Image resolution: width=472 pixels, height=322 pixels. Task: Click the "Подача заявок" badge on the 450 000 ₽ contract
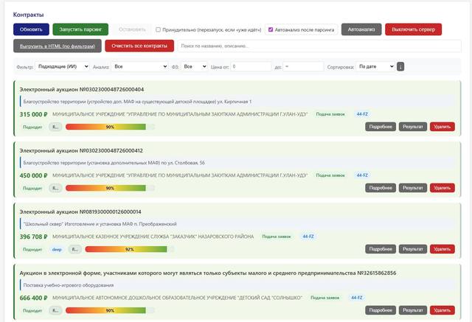tap(331, 175)
